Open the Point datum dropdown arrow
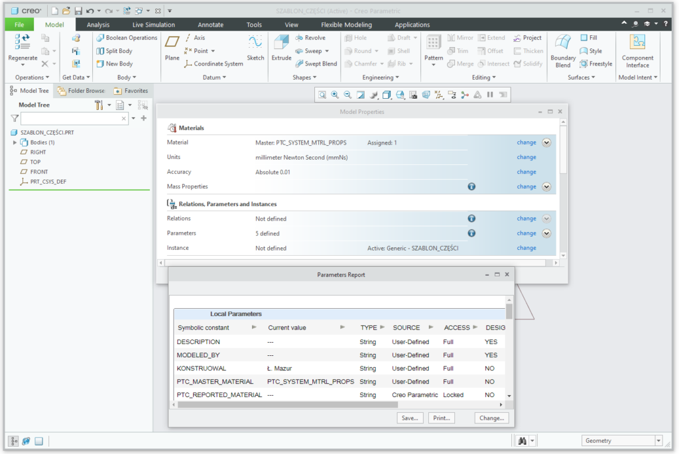679x454 pixels. click(213, 51)
